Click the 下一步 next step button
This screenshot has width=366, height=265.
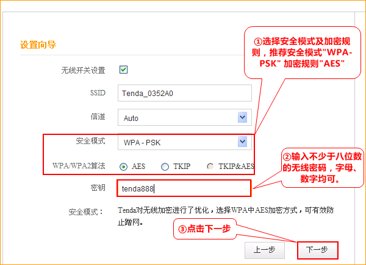point(317,250)
